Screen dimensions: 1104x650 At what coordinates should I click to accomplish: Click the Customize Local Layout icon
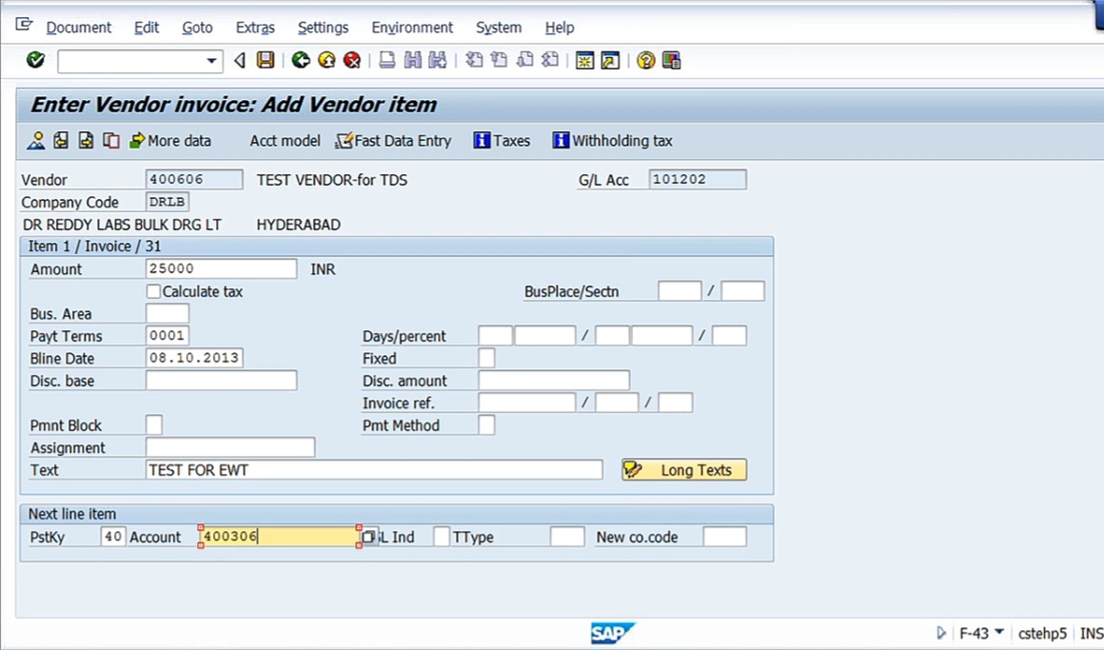click(671, 60)
